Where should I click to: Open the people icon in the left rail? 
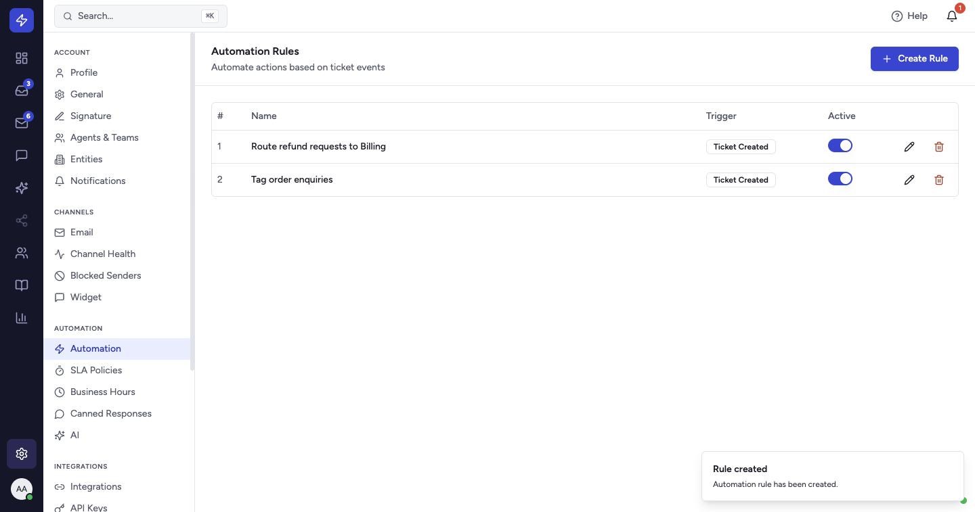[x=22, y=253]
